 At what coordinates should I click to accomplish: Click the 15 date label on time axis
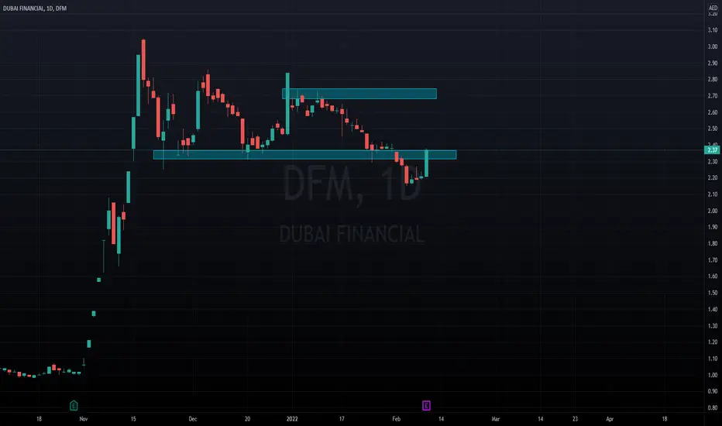coord(133,419)
